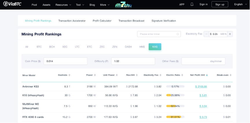250x123 pixels.
Task: Click the Other Fees input field
Action: (203, 61)
